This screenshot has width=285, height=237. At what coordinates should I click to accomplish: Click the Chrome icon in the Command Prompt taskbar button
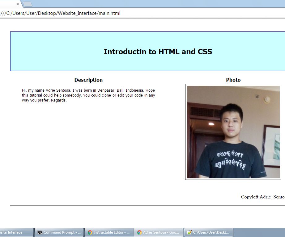pos(39,232)
